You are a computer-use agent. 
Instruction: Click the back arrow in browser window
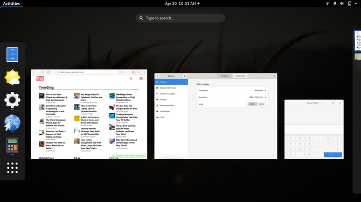[33, 72]
